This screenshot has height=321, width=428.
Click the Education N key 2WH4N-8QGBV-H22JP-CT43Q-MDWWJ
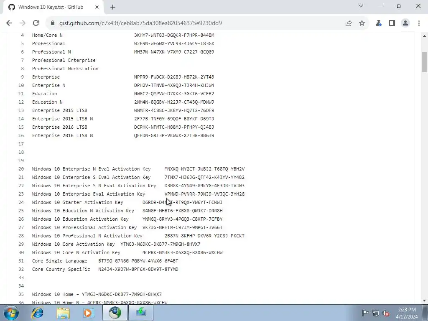coord(174,102)
